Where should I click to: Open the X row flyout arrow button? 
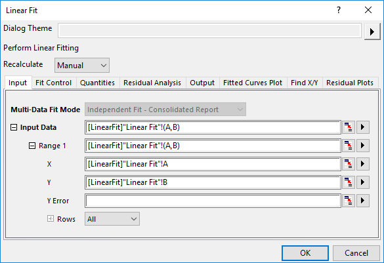[x=363, y=164]
